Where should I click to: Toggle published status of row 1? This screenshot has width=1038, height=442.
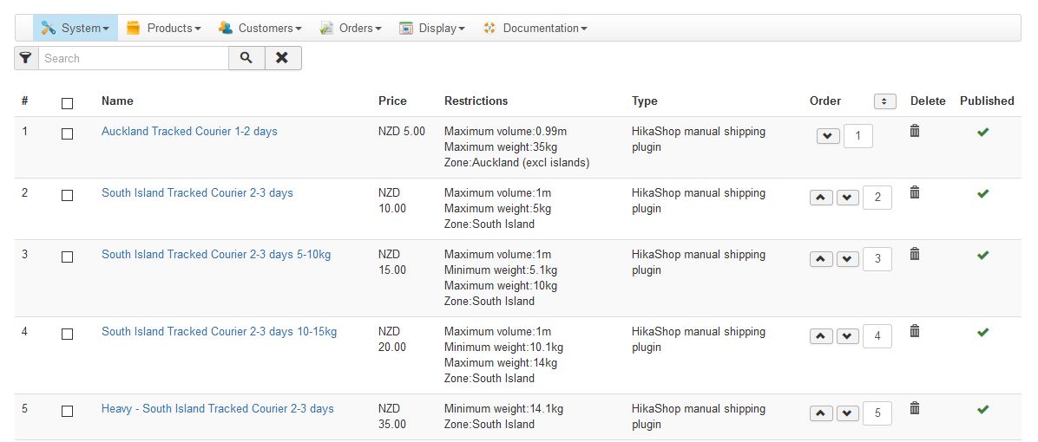(982, 132)
